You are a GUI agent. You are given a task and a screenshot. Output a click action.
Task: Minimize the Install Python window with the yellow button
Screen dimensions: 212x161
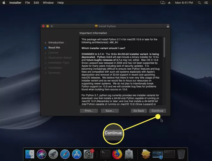(x=48, y=26)
